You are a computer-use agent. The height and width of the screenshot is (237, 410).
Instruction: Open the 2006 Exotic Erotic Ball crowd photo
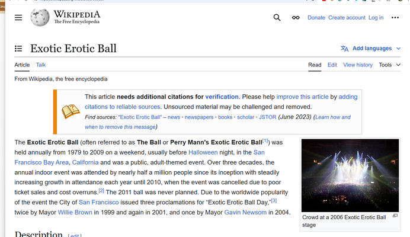coord(350,175)
